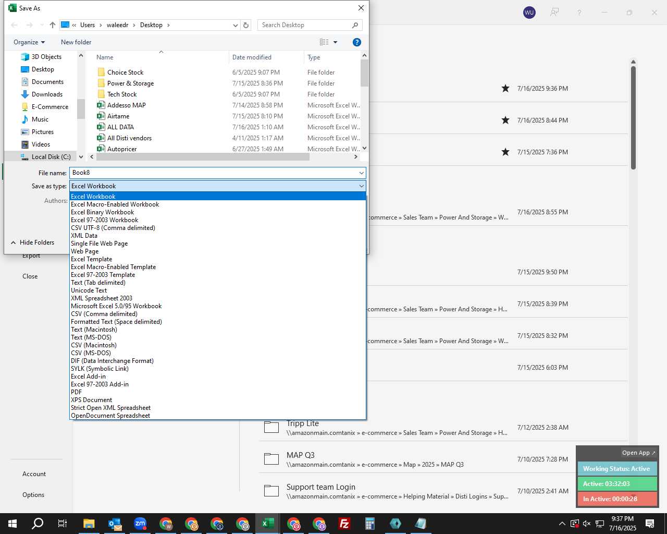Open File Explorer from the taskbar
This screenshot has width=667, height=534.
[x=89, y=524]
